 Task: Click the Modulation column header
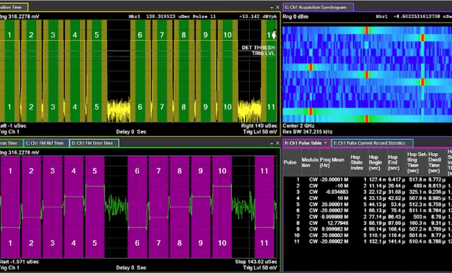click(x=310, y=162)
